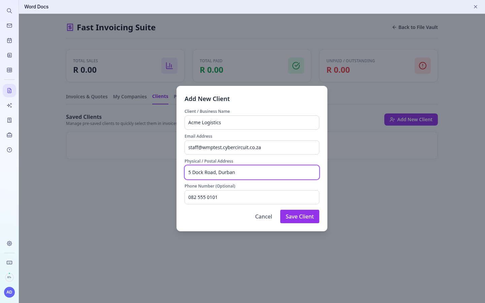Open the mail envelope icon in sidebar
The width and height of the screenshot is (485, 303).
pyautogui.click(x=9, y=26)
